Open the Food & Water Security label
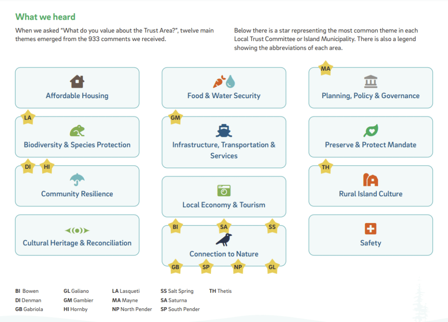The width and height of the screenshot is (448, 322). (224, 96)
